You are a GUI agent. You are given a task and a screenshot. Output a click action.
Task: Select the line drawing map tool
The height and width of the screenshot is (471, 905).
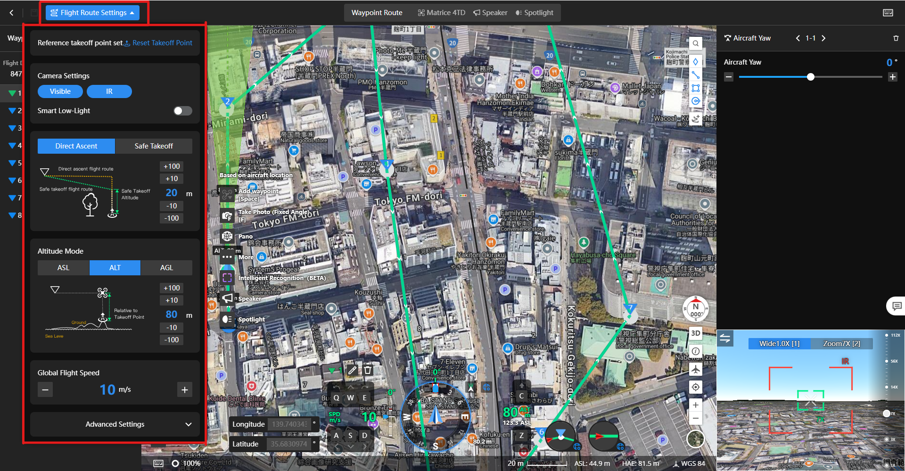(696, 75)
